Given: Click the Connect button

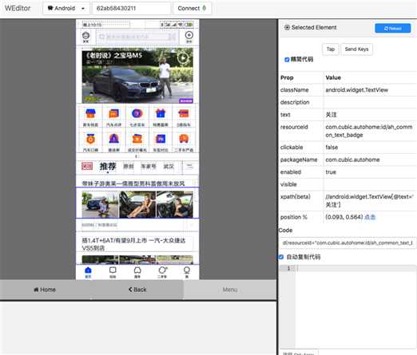Looking at the screenshot, I should click(192, 8).
